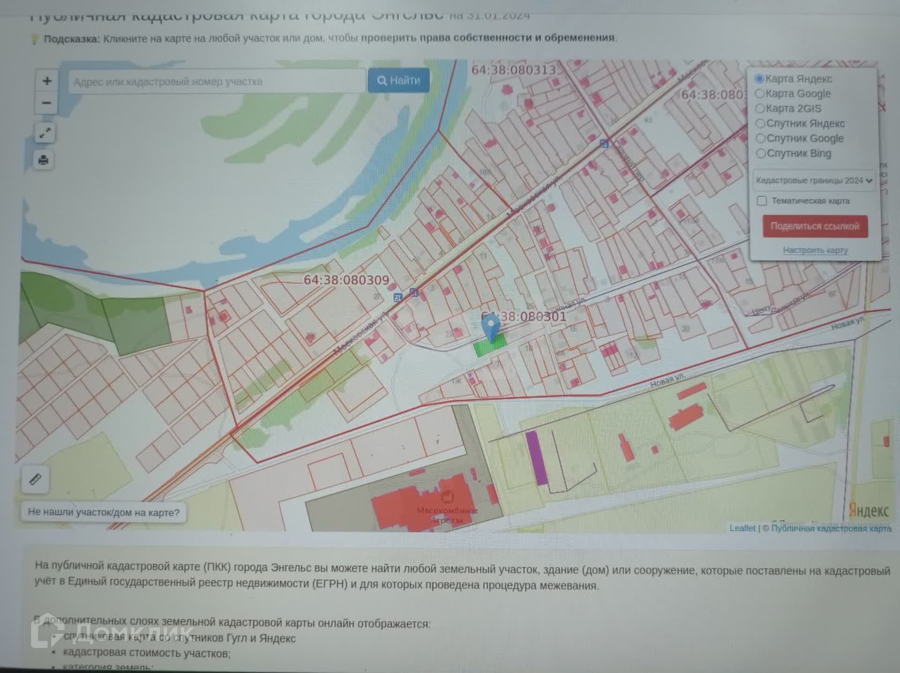Select the Карта 2GIS radio option
This screenshot has height=673, width=900.
(760, 109)
